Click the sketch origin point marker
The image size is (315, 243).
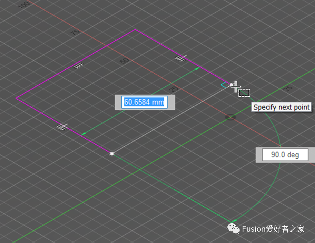pyautogui.click(x=230, y=117)
